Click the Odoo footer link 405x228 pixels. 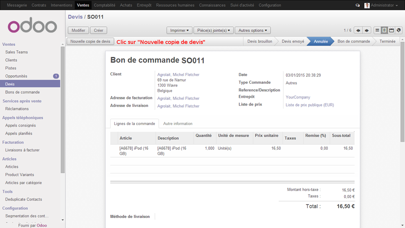(42, 225)
